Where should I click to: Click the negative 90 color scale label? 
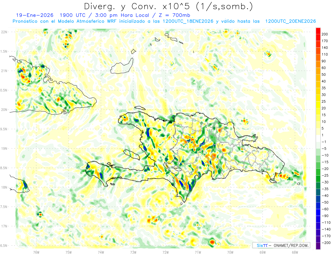click(x=325, y=216)
